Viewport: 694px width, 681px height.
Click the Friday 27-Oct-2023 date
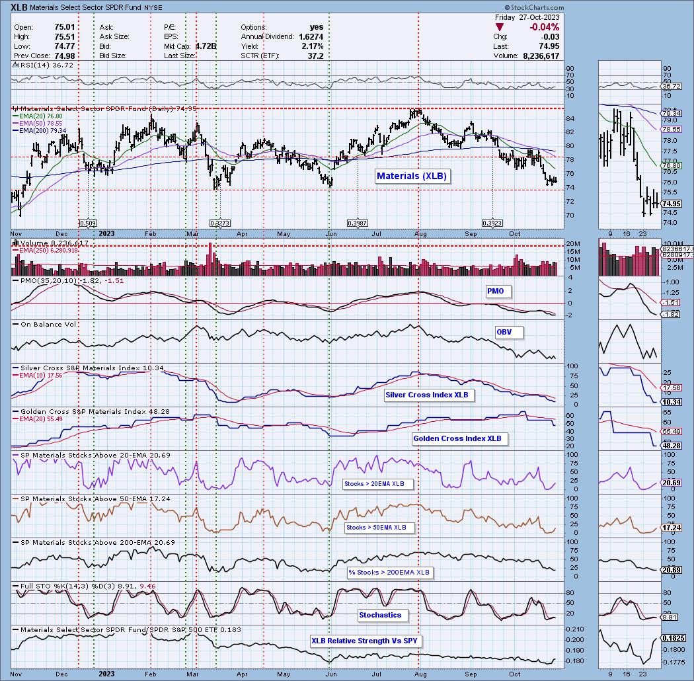click(527, 17)
